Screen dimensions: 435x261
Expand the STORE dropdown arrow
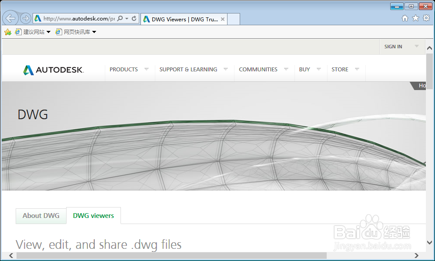point(357,69)
